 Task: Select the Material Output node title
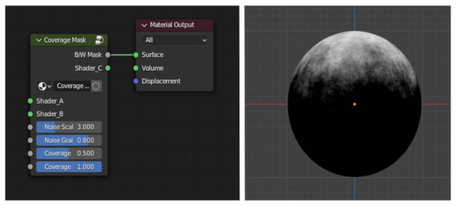pos(172,25)
